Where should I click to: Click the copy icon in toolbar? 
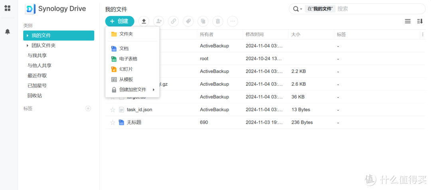[203, 21]
